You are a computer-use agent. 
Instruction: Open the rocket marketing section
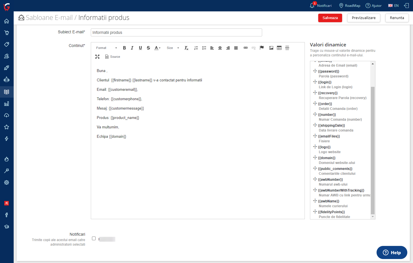point(7,68)
